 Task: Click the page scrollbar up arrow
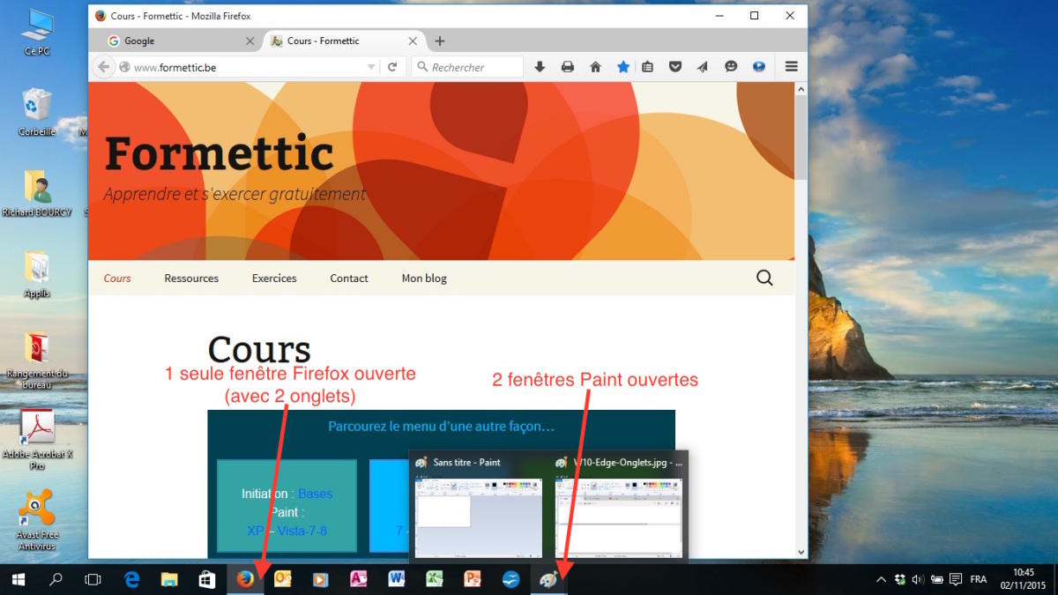[x=801, y=88]
